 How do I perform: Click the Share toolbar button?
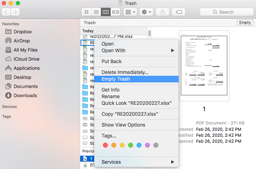(x=162, y=12)
